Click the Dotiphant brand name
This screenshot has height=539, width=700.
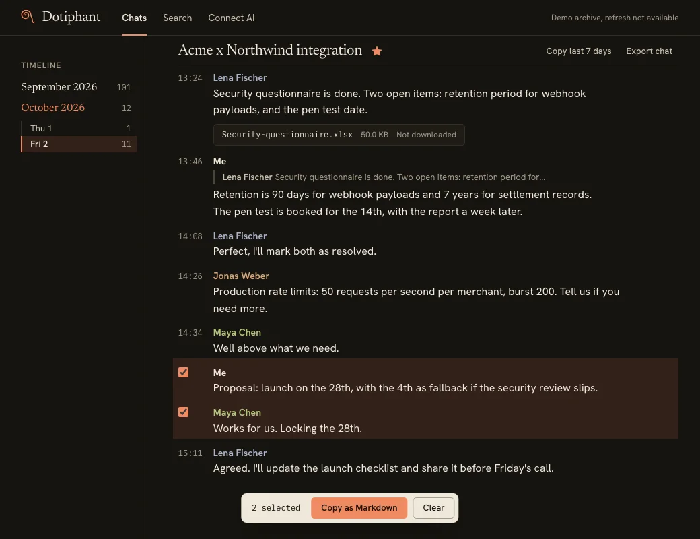[71, 17]
